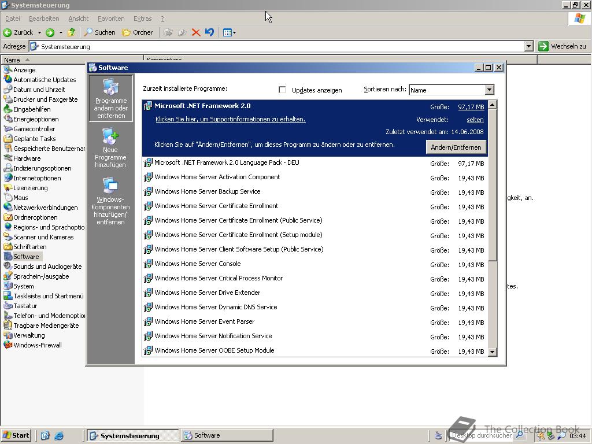Open the forward history dropdown arrow

60,32
